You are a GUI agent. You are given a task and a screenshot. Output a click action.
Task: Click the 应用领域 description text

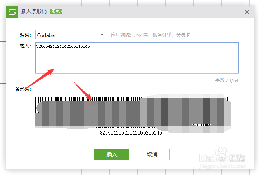[151, 35]
